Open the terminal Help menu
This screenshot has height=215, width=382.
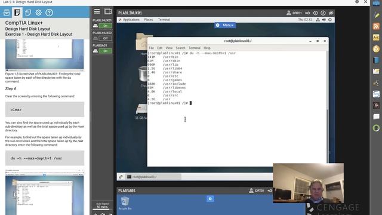click(x=207, y=48)
